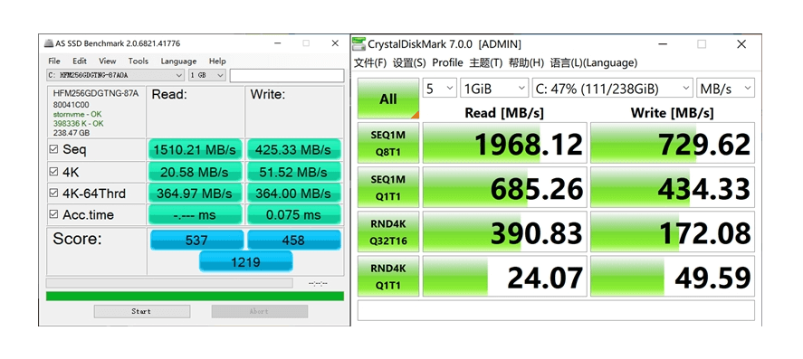Click the 49.59 write value
The image size is (803, 359).
(673, 276)
